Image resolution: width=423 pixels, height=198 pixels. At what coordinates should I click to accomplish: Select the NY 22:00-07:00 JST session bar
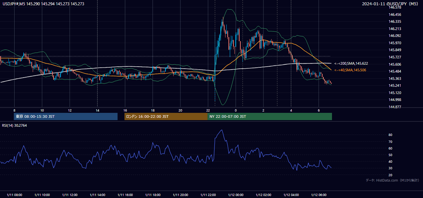270,116
